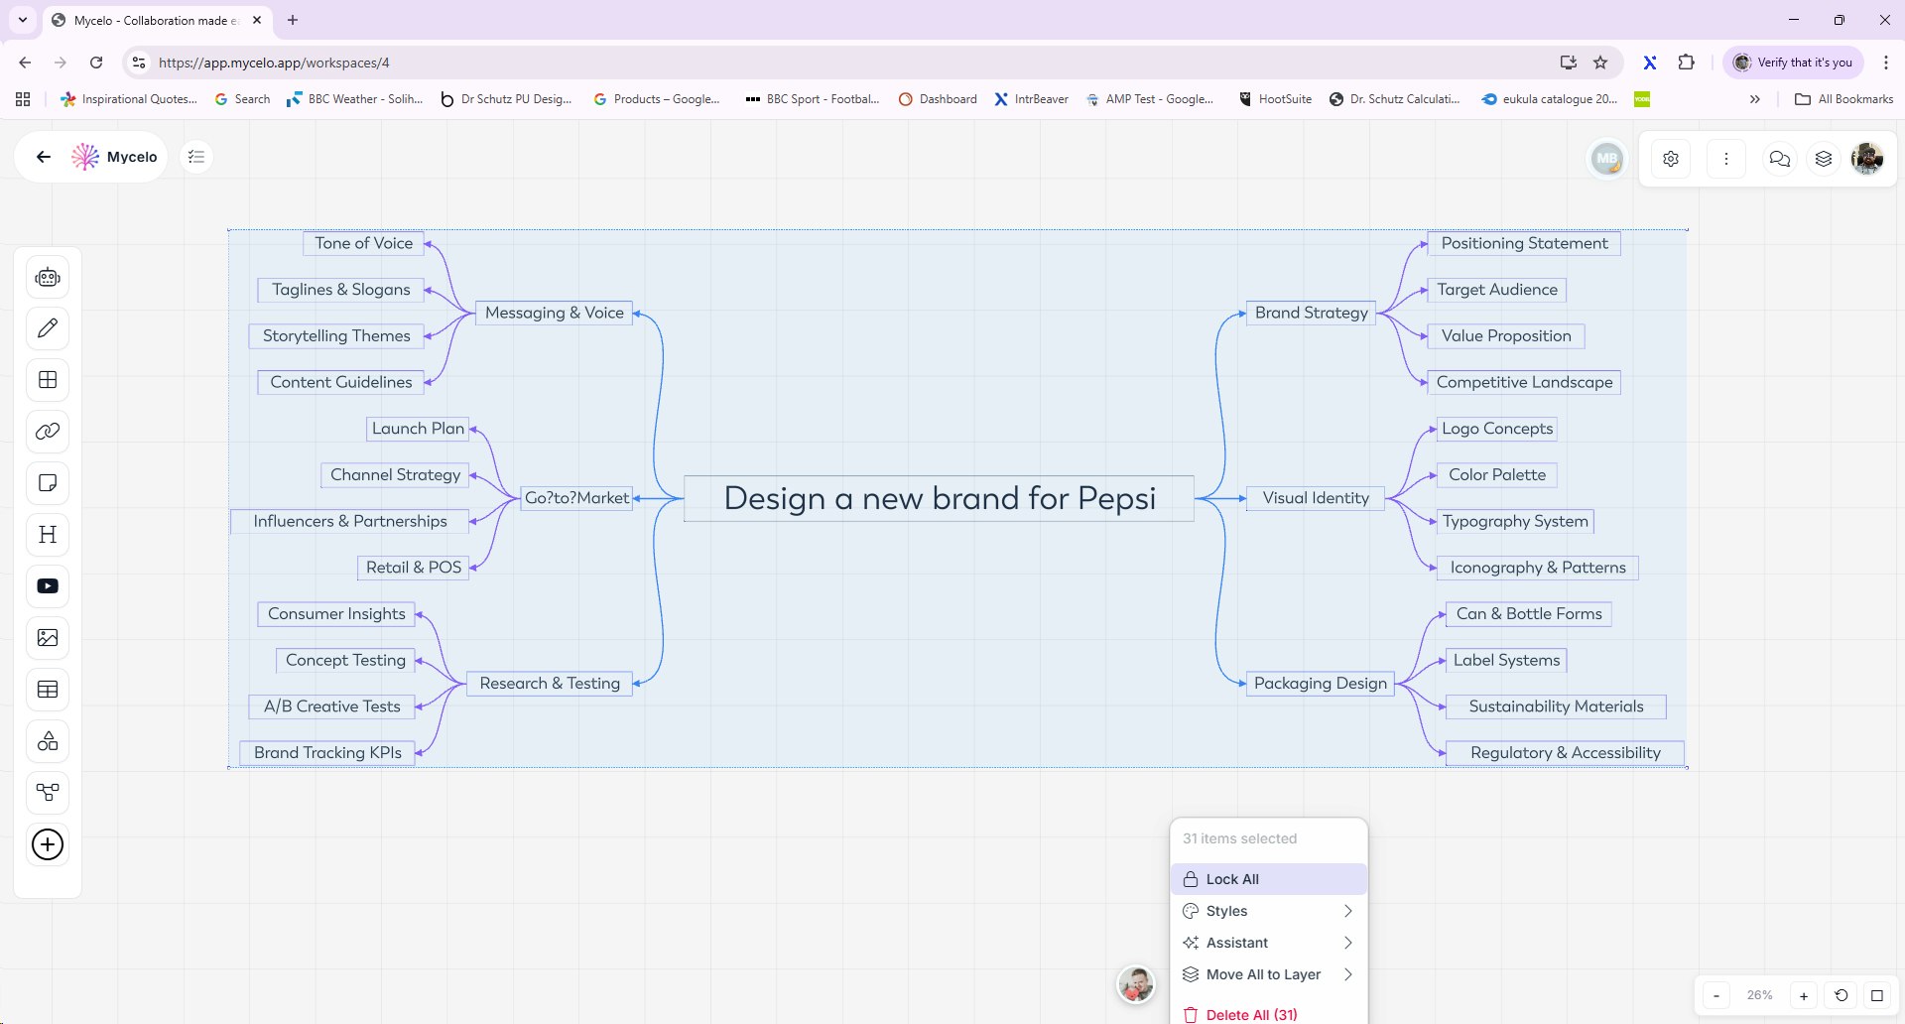Select the pencil drawing tool
Viewport: 1905px width, 1024px height.
tap(47, 327)
